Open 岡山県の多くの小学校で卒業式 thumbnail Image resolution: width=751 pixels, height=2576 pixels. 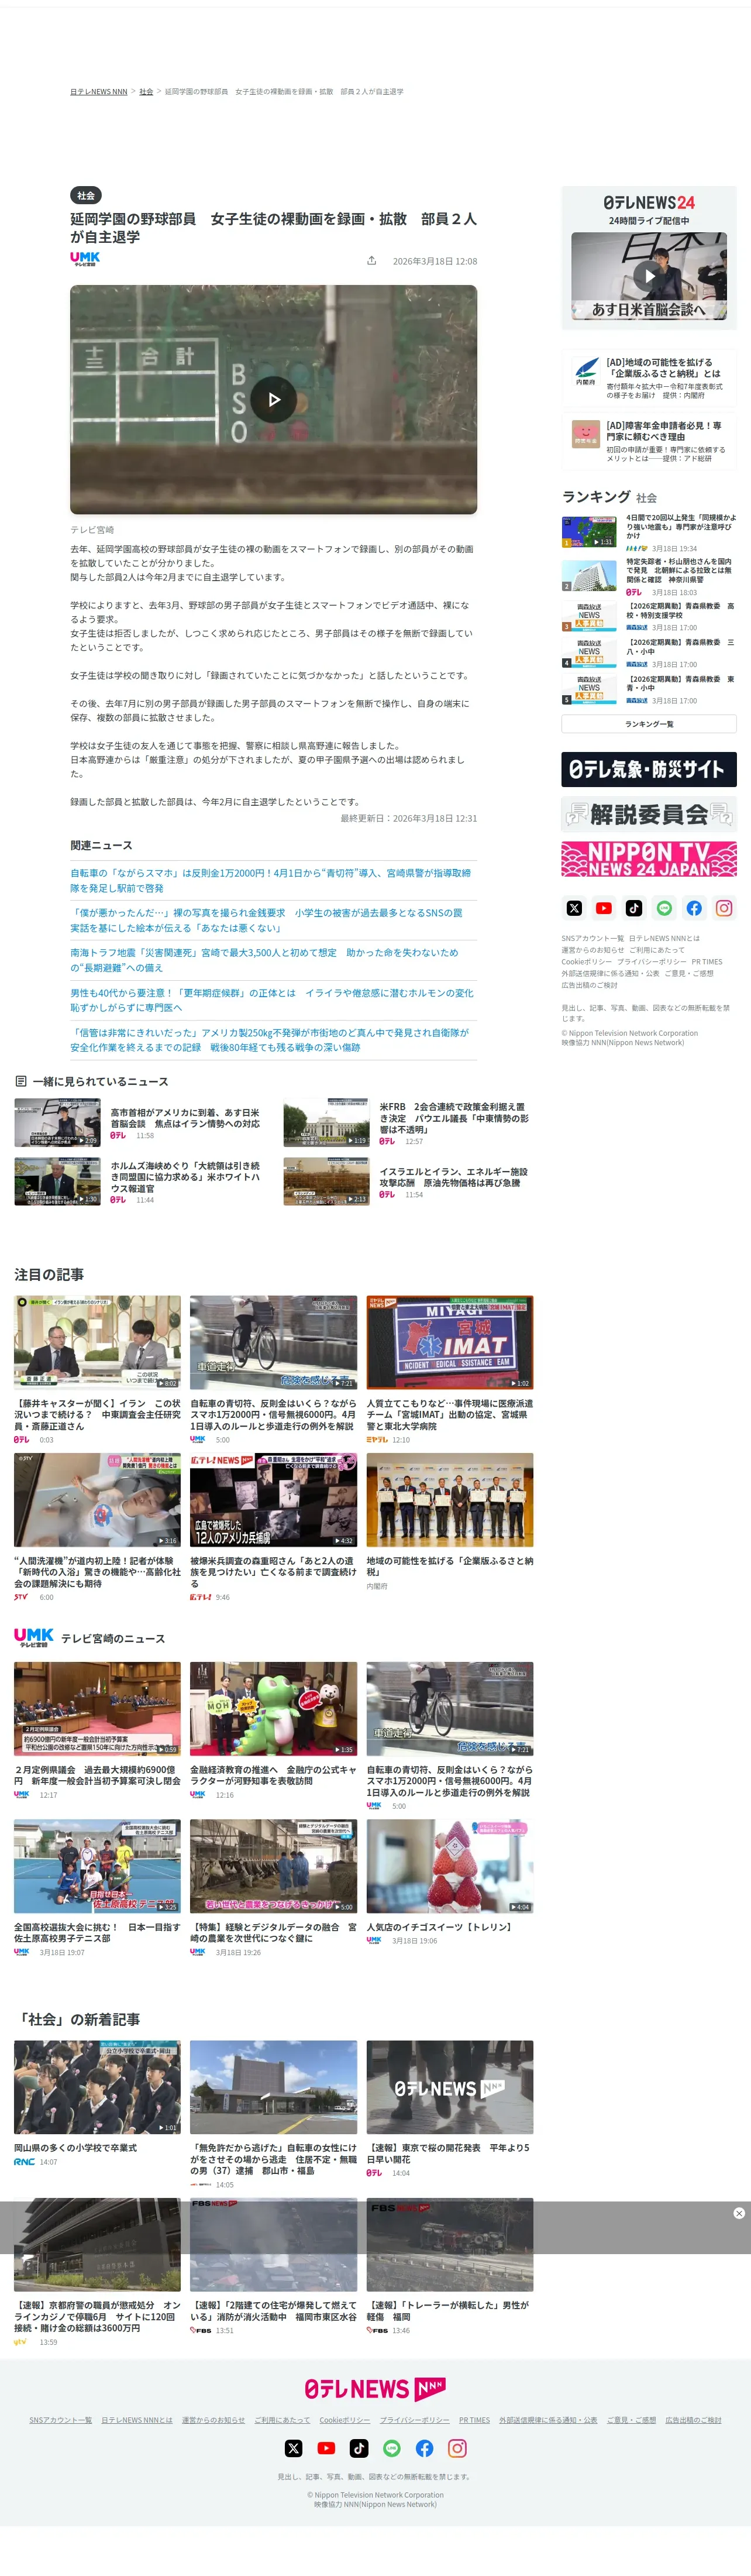pyautogui.click(x=97, y=2087)
